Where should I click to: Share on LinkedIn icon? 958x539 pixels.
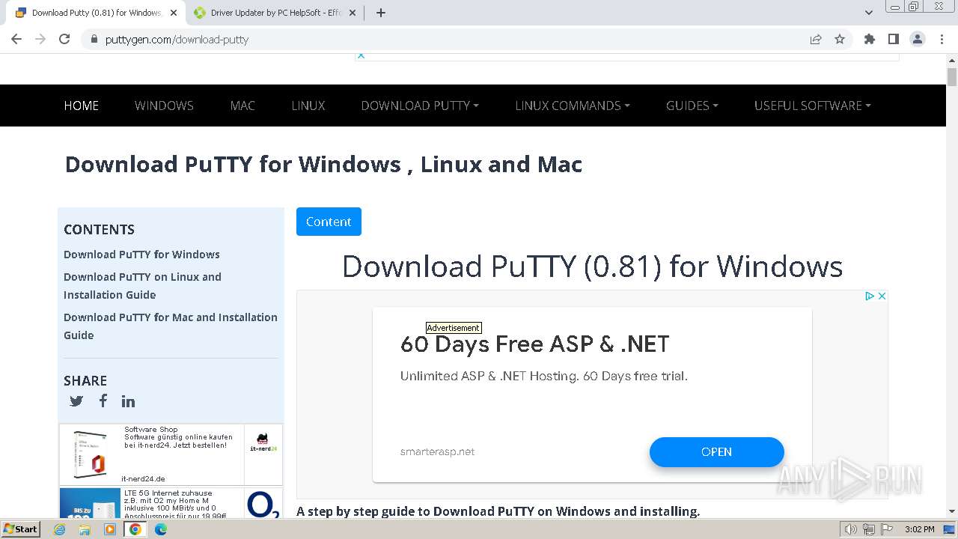pyautogui.click(x=129, y=401)
